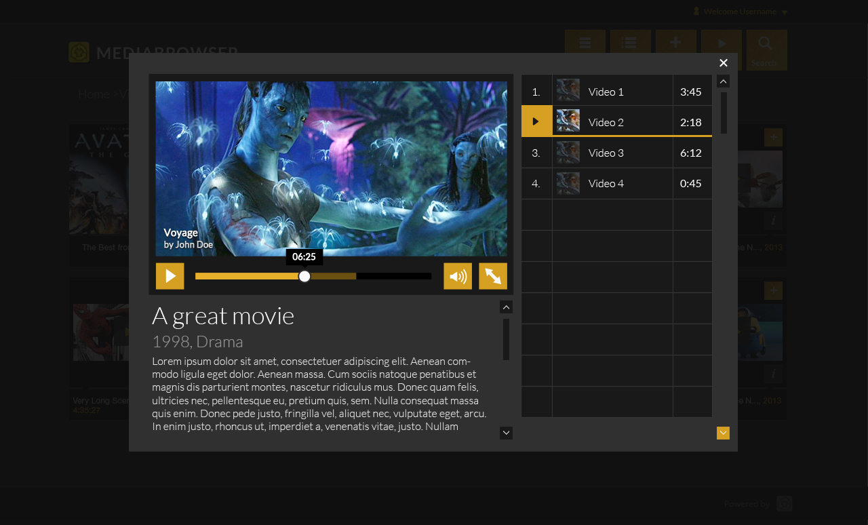
Task: Click the play toolbar icon in background page
Action: tap(722, 43)
